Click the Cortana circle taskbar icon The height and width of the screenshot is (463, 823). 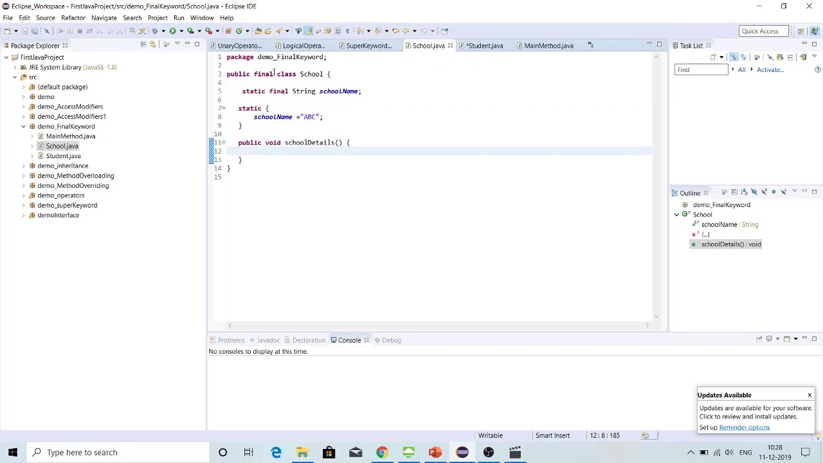(x=222, y=453)
